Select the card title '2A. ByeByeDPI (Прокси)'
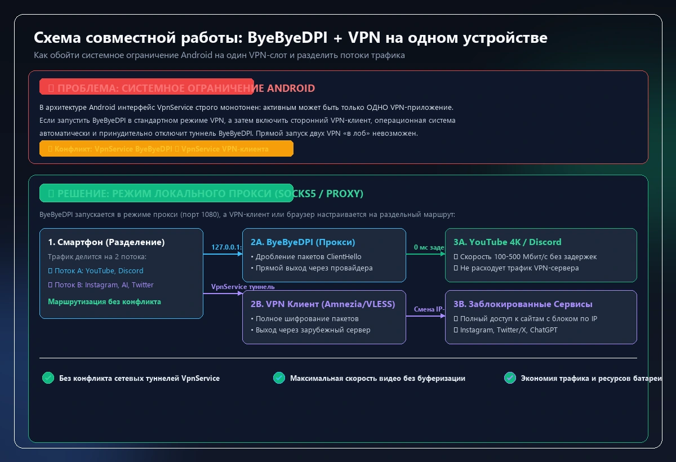 tap(303, 242)
